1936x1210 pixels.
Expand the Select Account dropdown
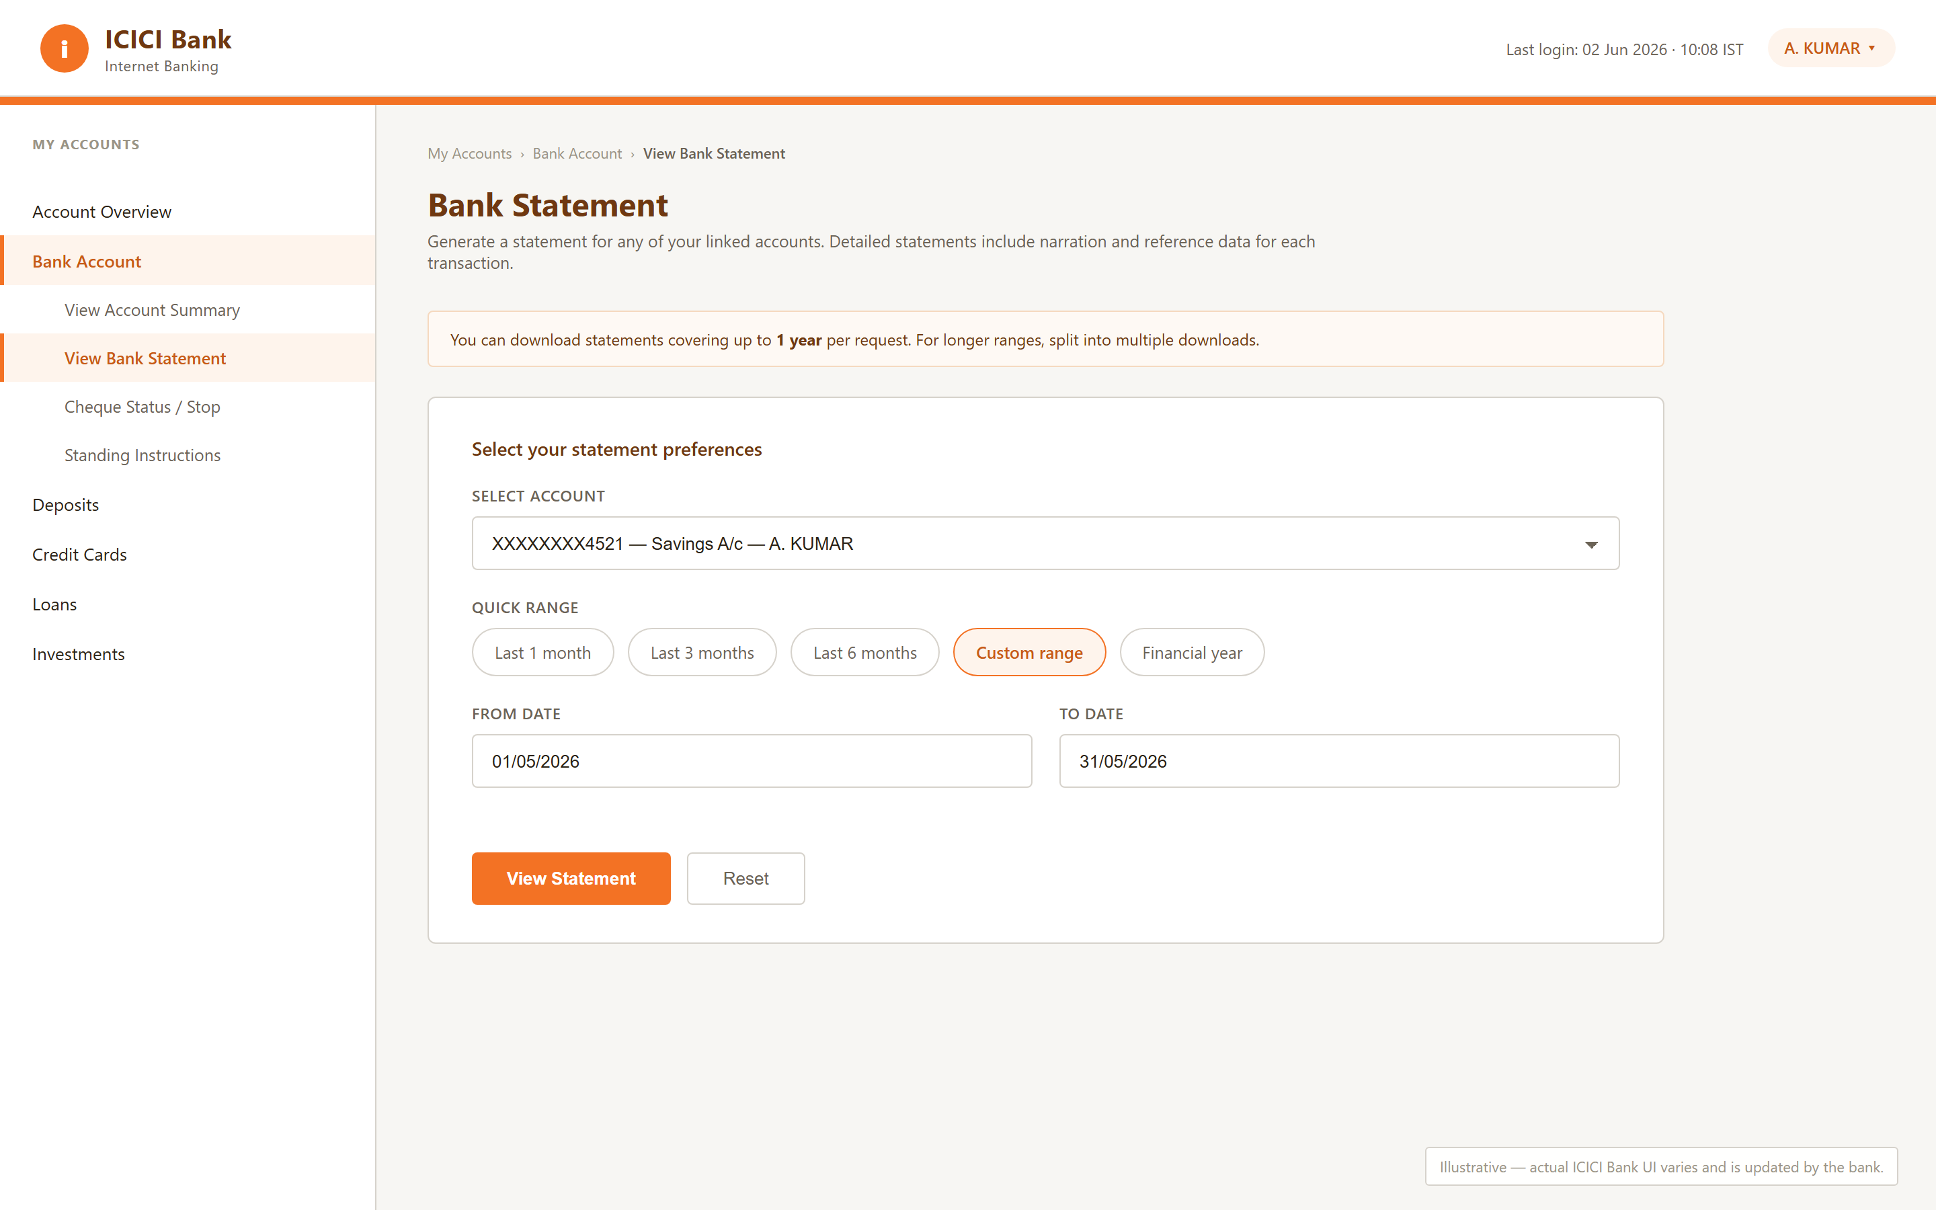tap(1045, 543)
